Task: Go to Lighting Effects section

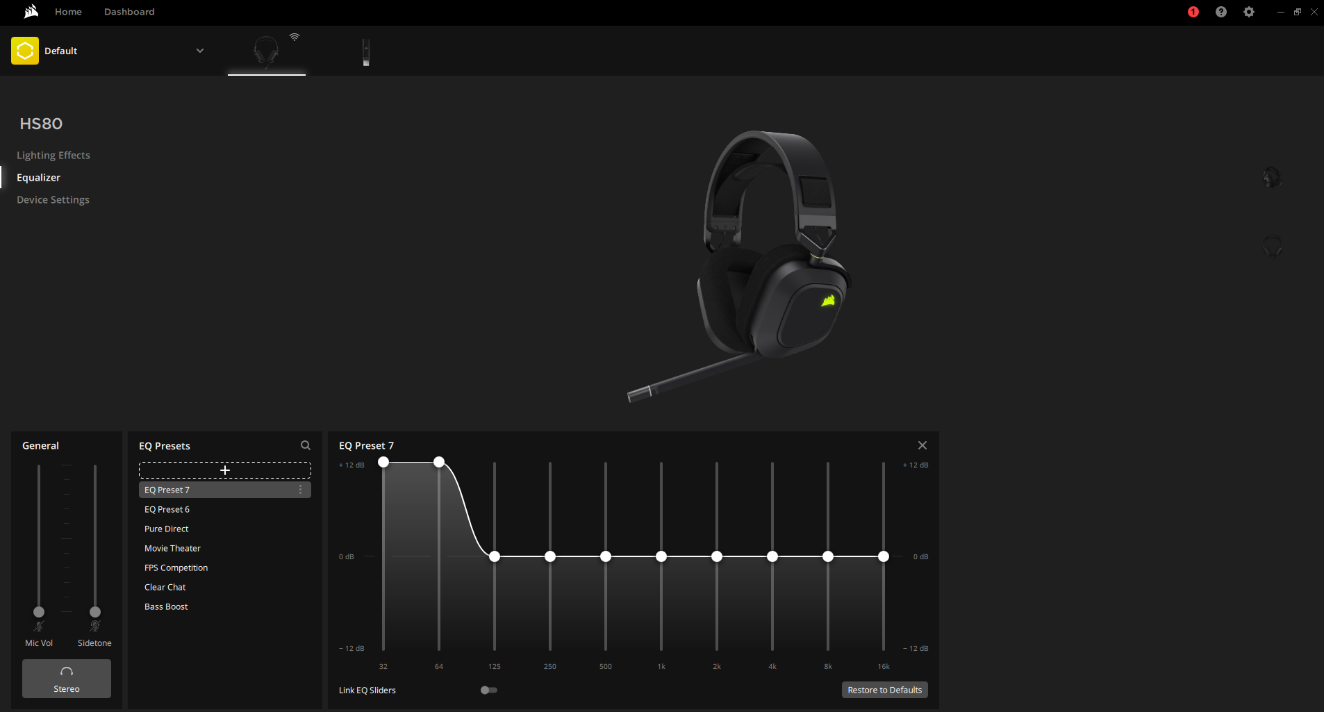Action: [x=53, y=155]
